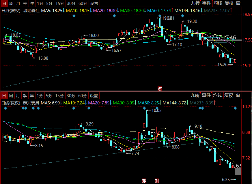Click the 16.57 low price label
Screen dimensions: 252x184
(117, 50)
